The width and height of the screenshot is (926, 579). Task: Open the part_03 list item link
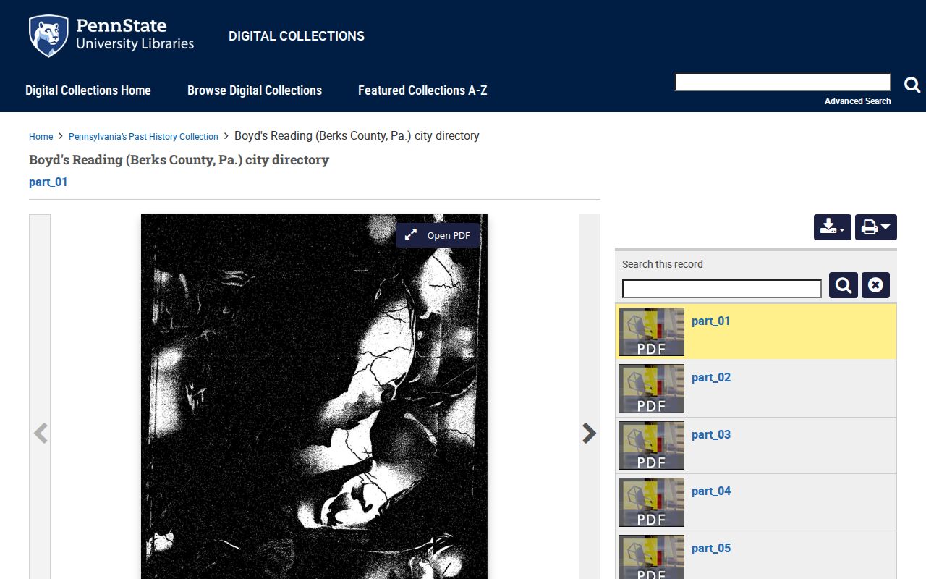point(711,435)
